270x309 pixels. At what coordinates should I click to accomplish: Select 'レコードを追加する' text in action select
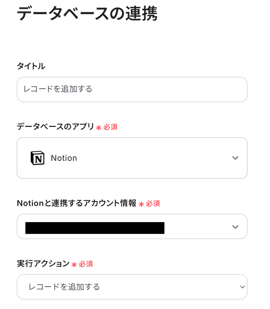(x=64, y=287)
